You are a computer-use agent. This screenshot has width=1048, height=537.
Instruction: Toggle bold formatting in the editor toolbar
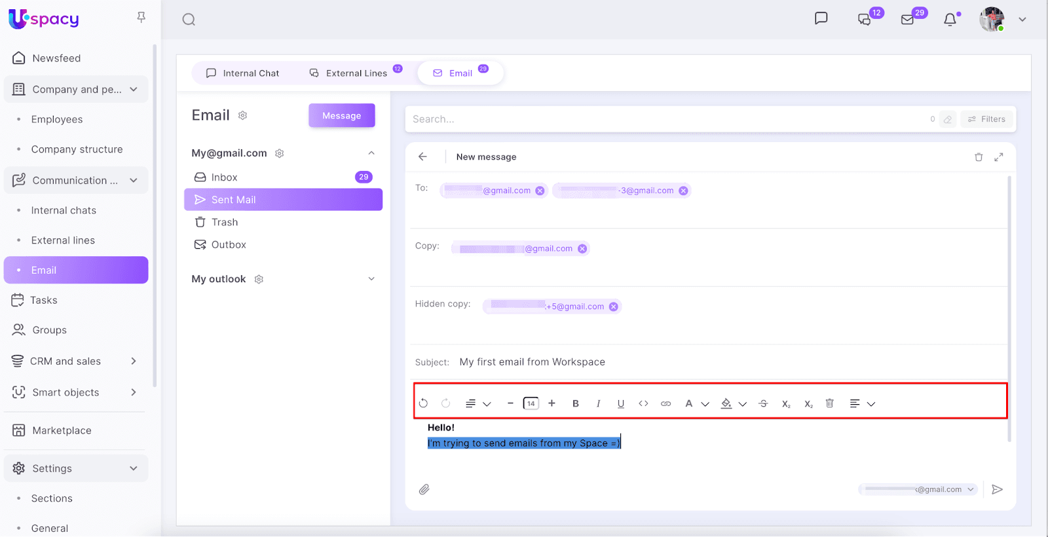pos(576,403)
